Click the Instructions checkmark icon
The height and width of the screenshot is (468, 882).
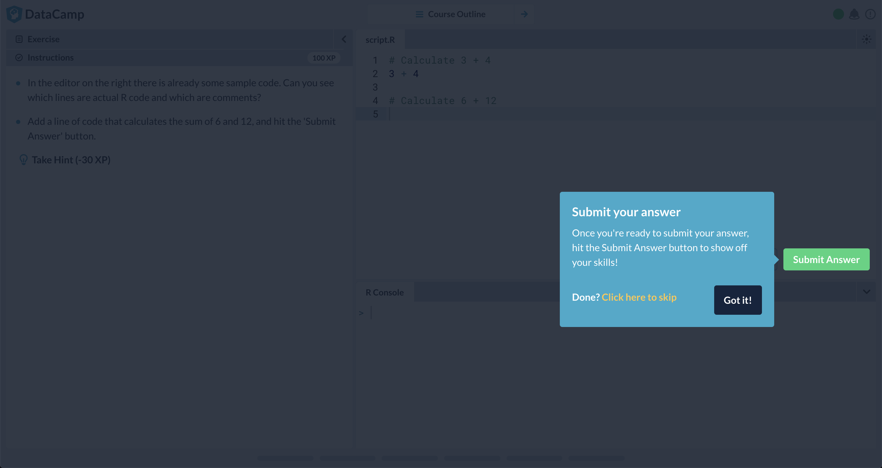tap(19, 58)
